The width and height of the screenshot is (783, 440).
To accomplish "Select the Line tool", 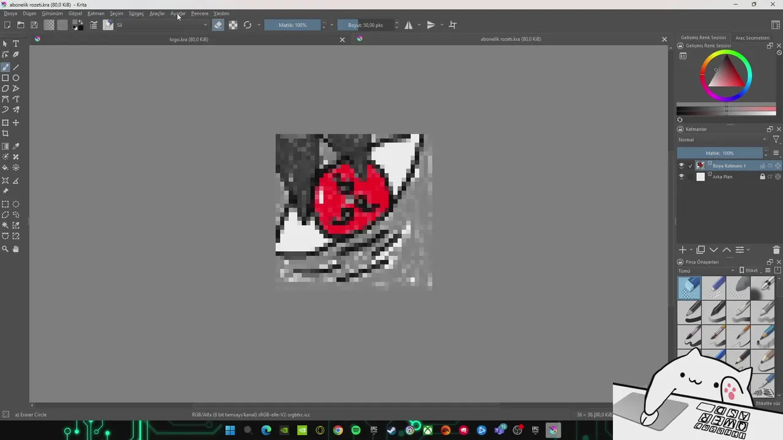I will point(16,67).
